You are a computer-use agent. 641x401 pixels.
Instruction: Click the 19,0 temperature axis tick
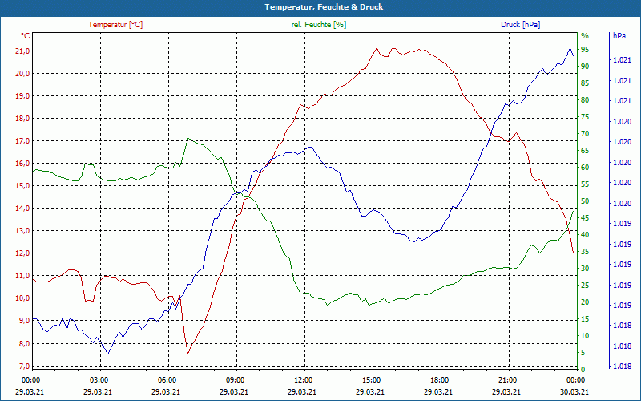(x=22, y=96)
